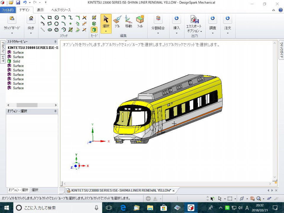Close the KINTETSU document tab
The image size is (284, 213).
174,191
